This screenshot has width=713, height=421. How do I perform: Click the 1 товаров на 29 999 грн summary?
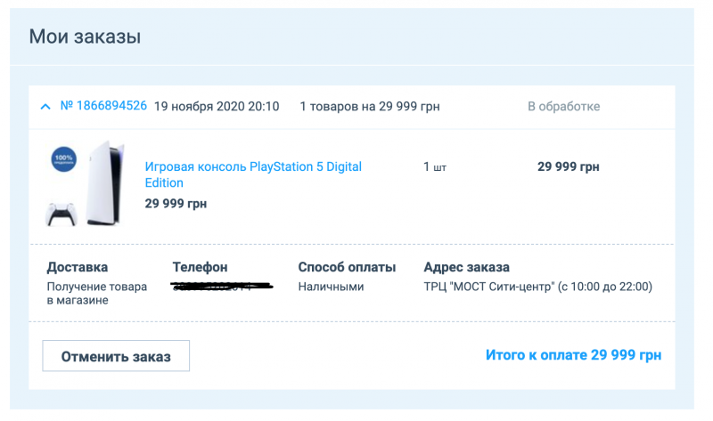(x=369, y=107)
